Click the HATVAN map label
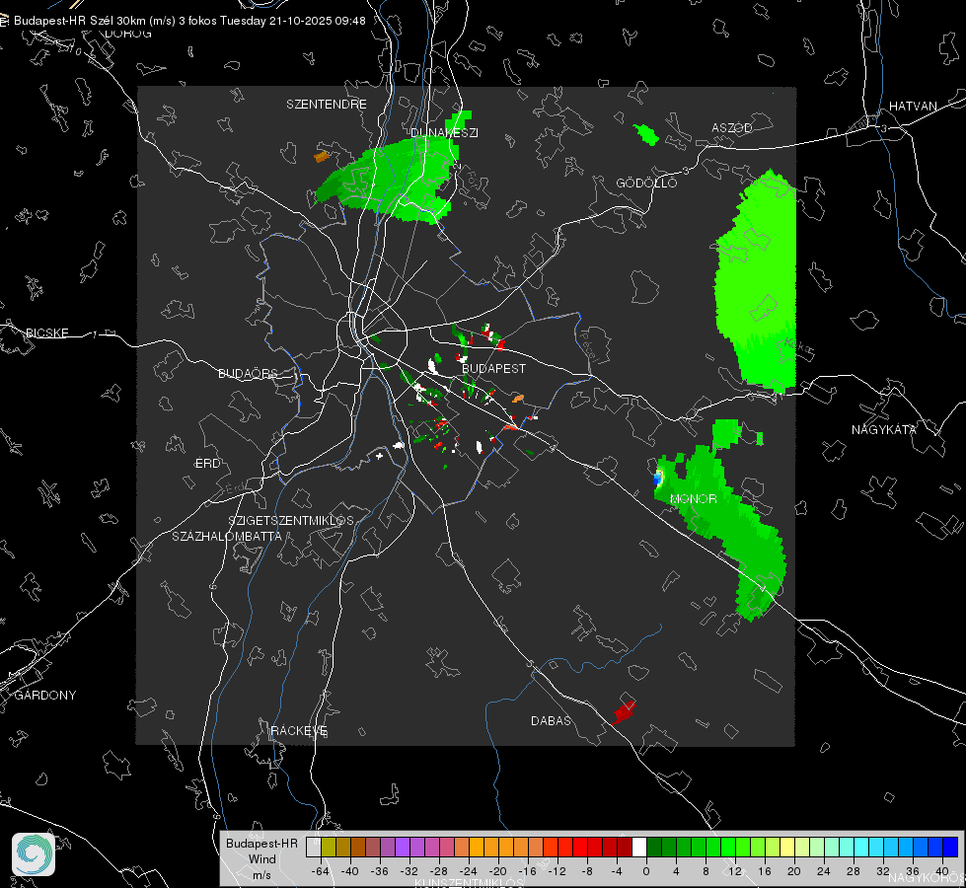966x888 pixels. pos(913,106)
